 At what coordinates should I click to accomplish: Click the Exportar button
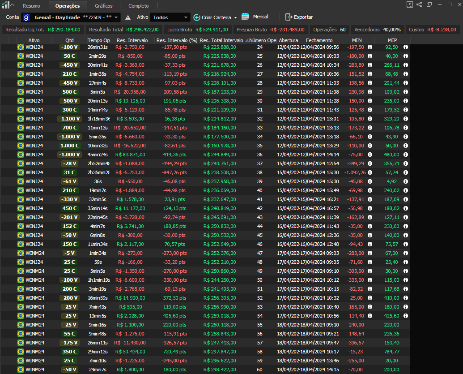click(x=299, y=17)
